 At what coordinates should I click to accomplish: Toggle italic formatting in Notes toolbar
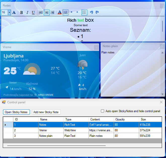(27, 12)
